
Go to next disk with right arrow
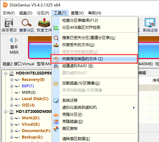tap(16, 40)
